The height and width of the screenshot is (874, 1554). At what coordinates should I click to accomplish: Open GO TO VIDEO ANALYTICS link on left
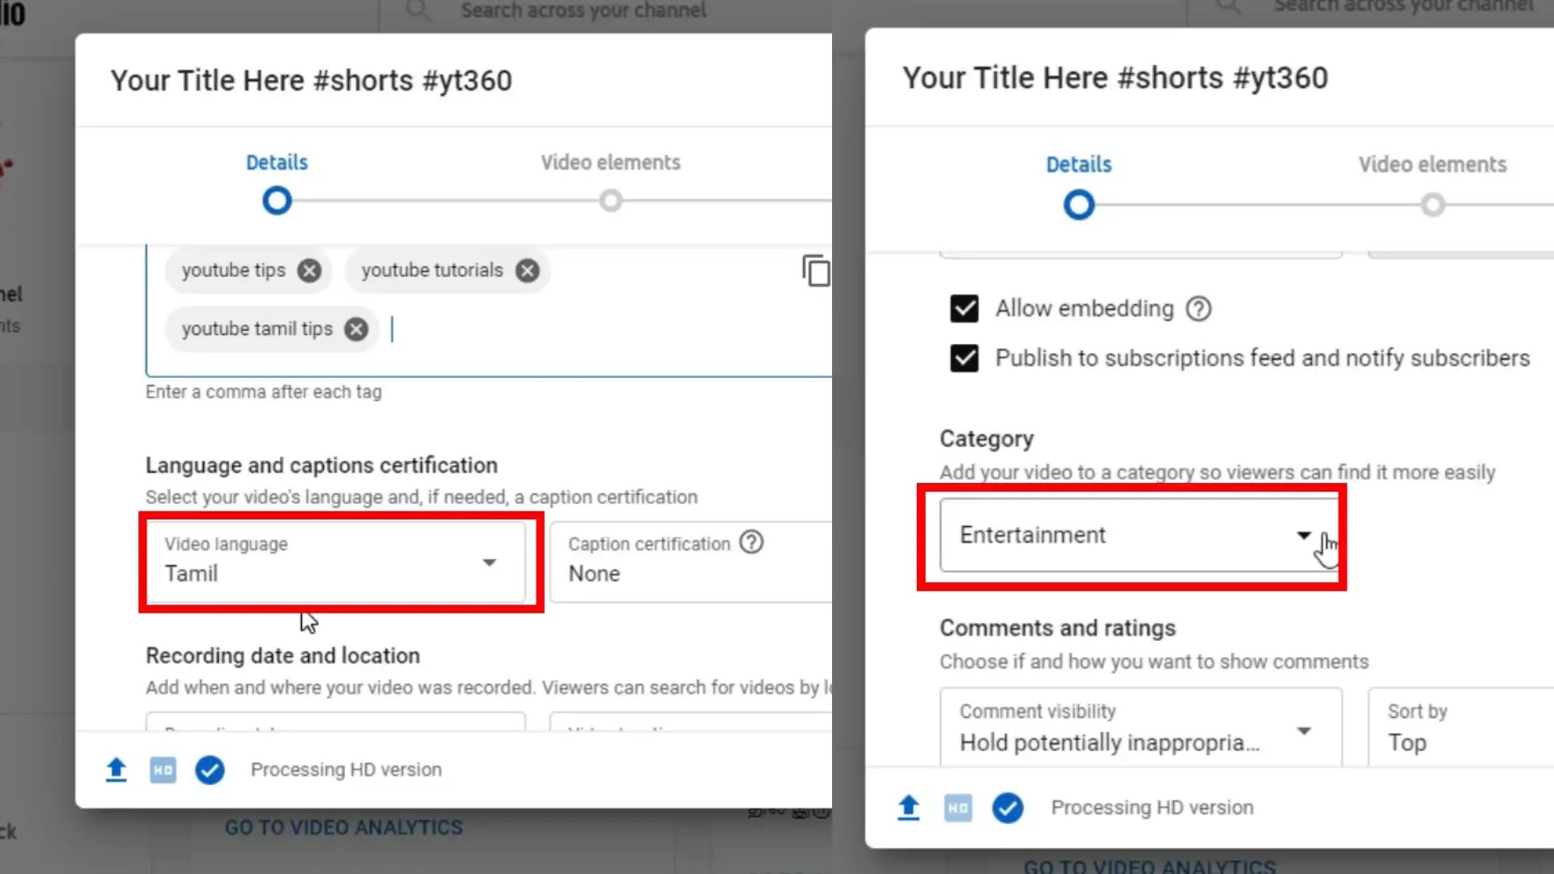coord(344,827)
